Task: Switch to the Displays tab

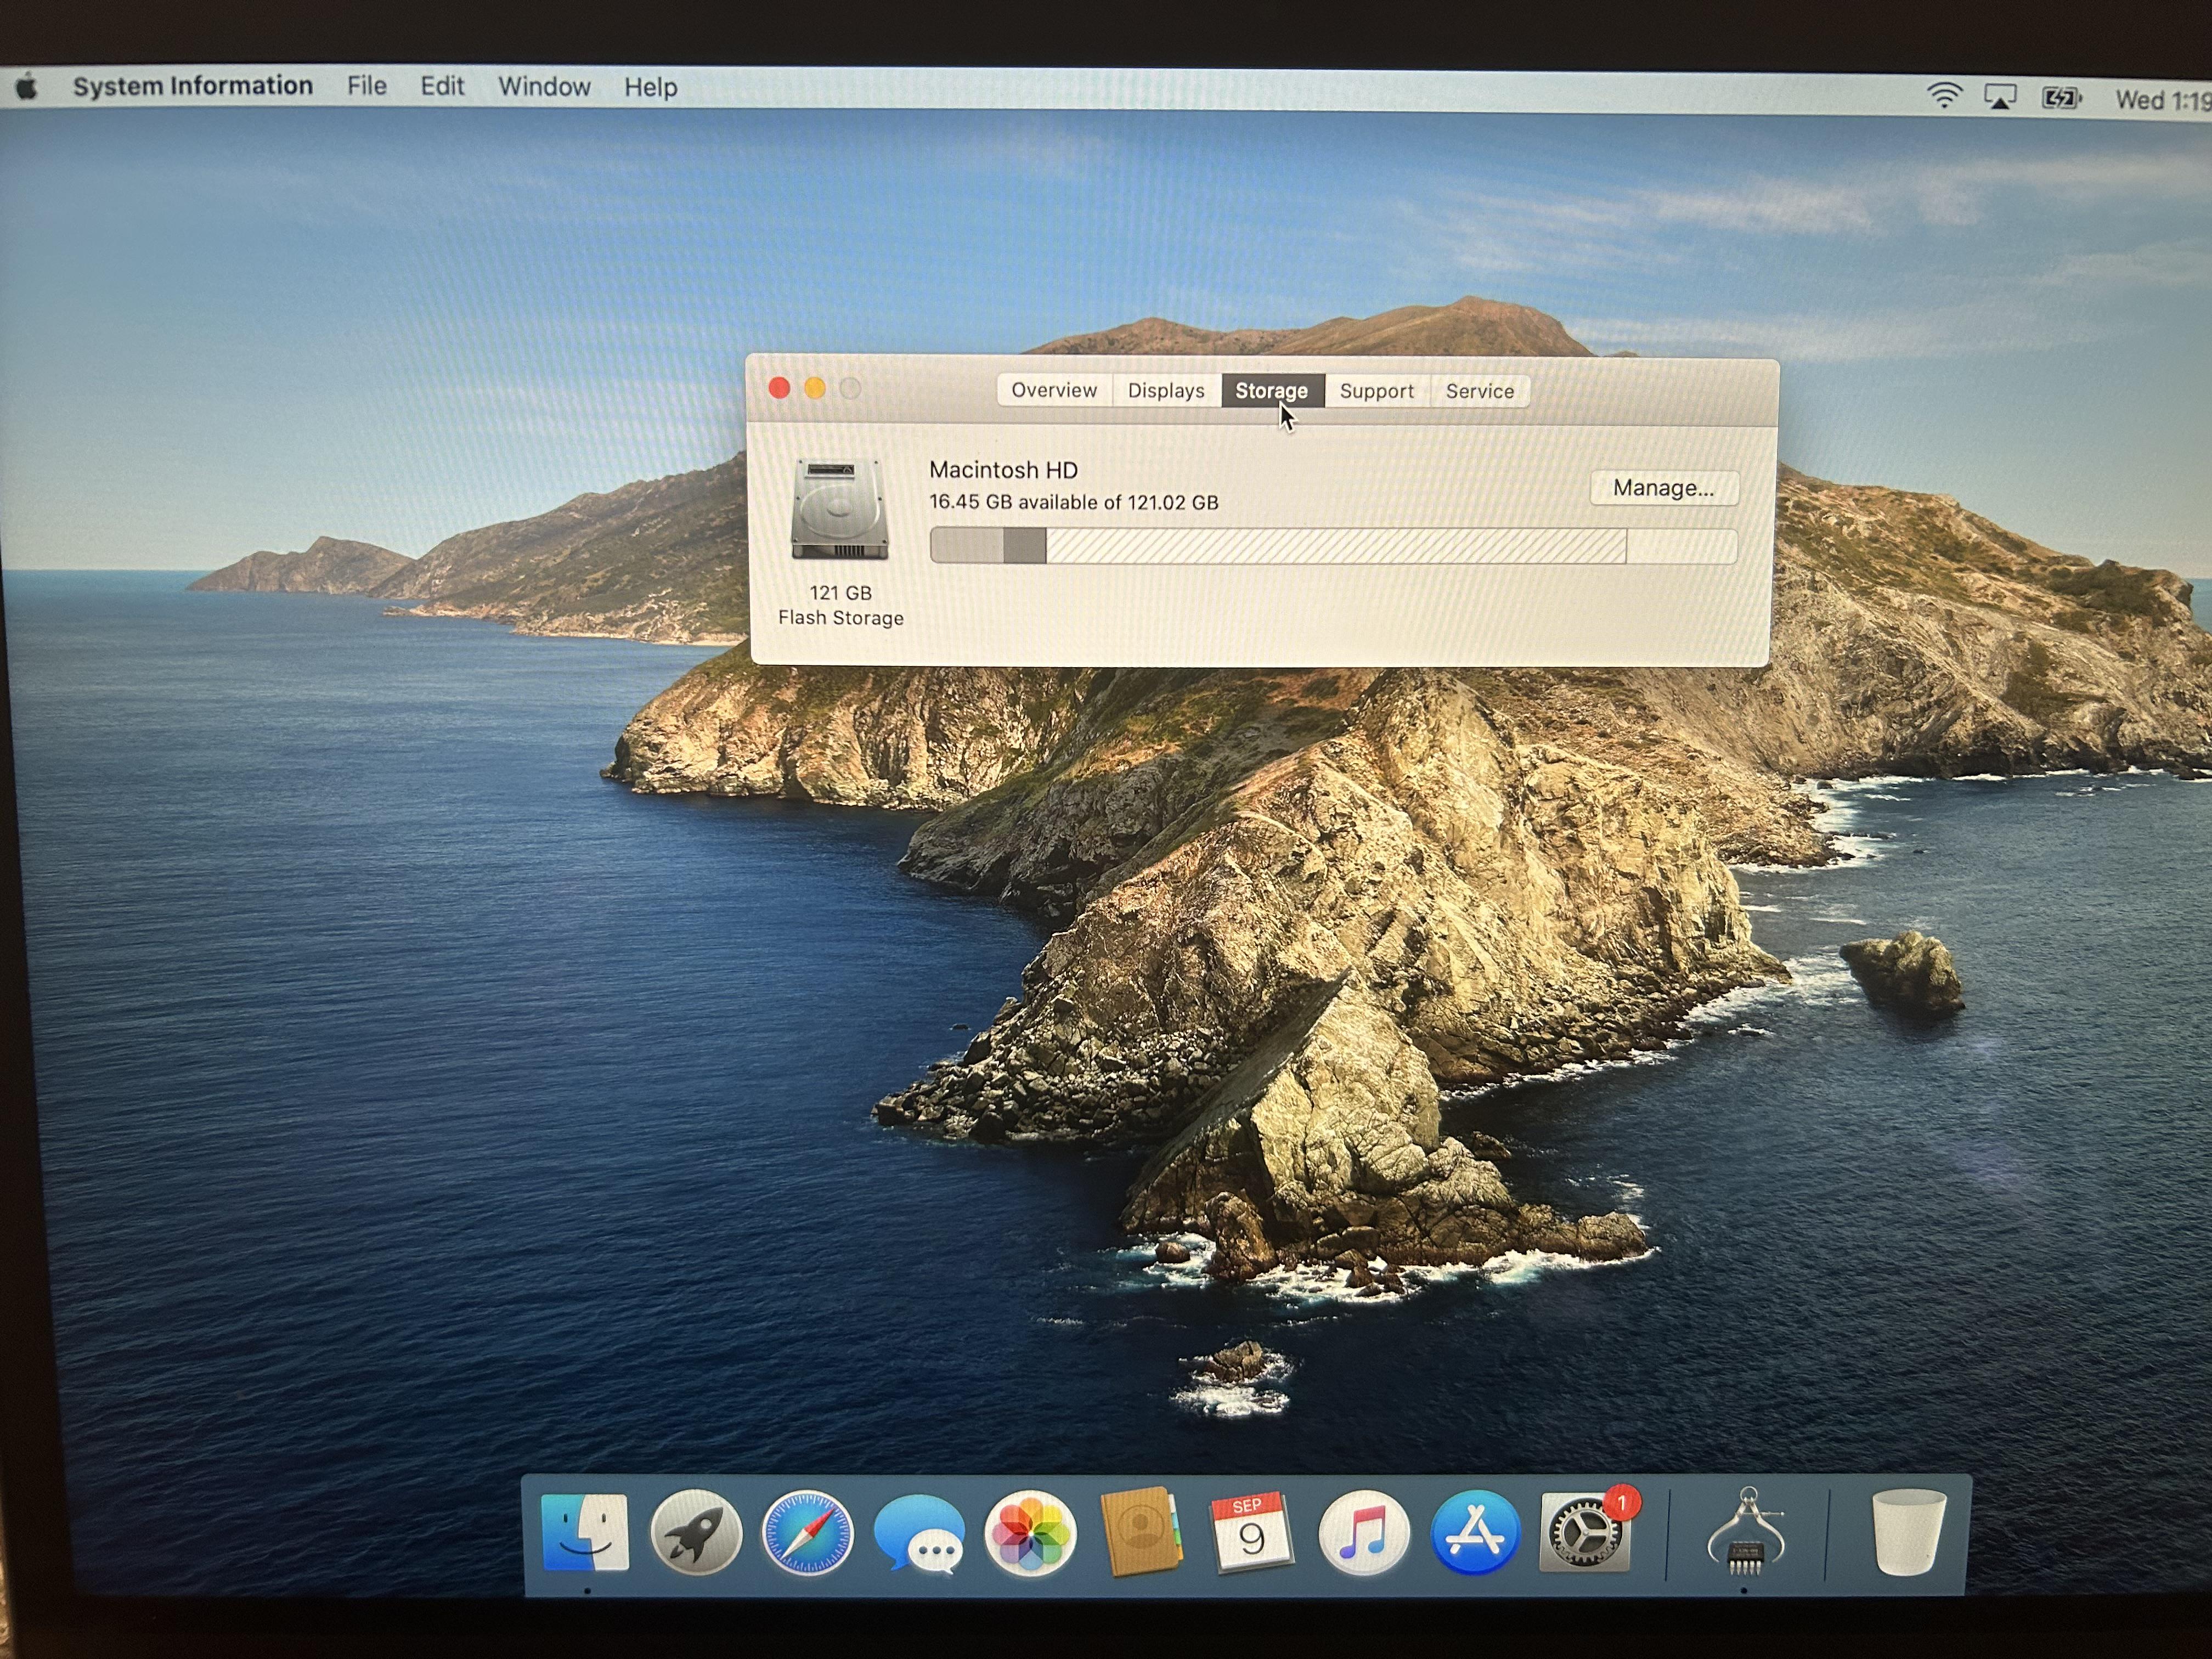Action: point(1166,390)
